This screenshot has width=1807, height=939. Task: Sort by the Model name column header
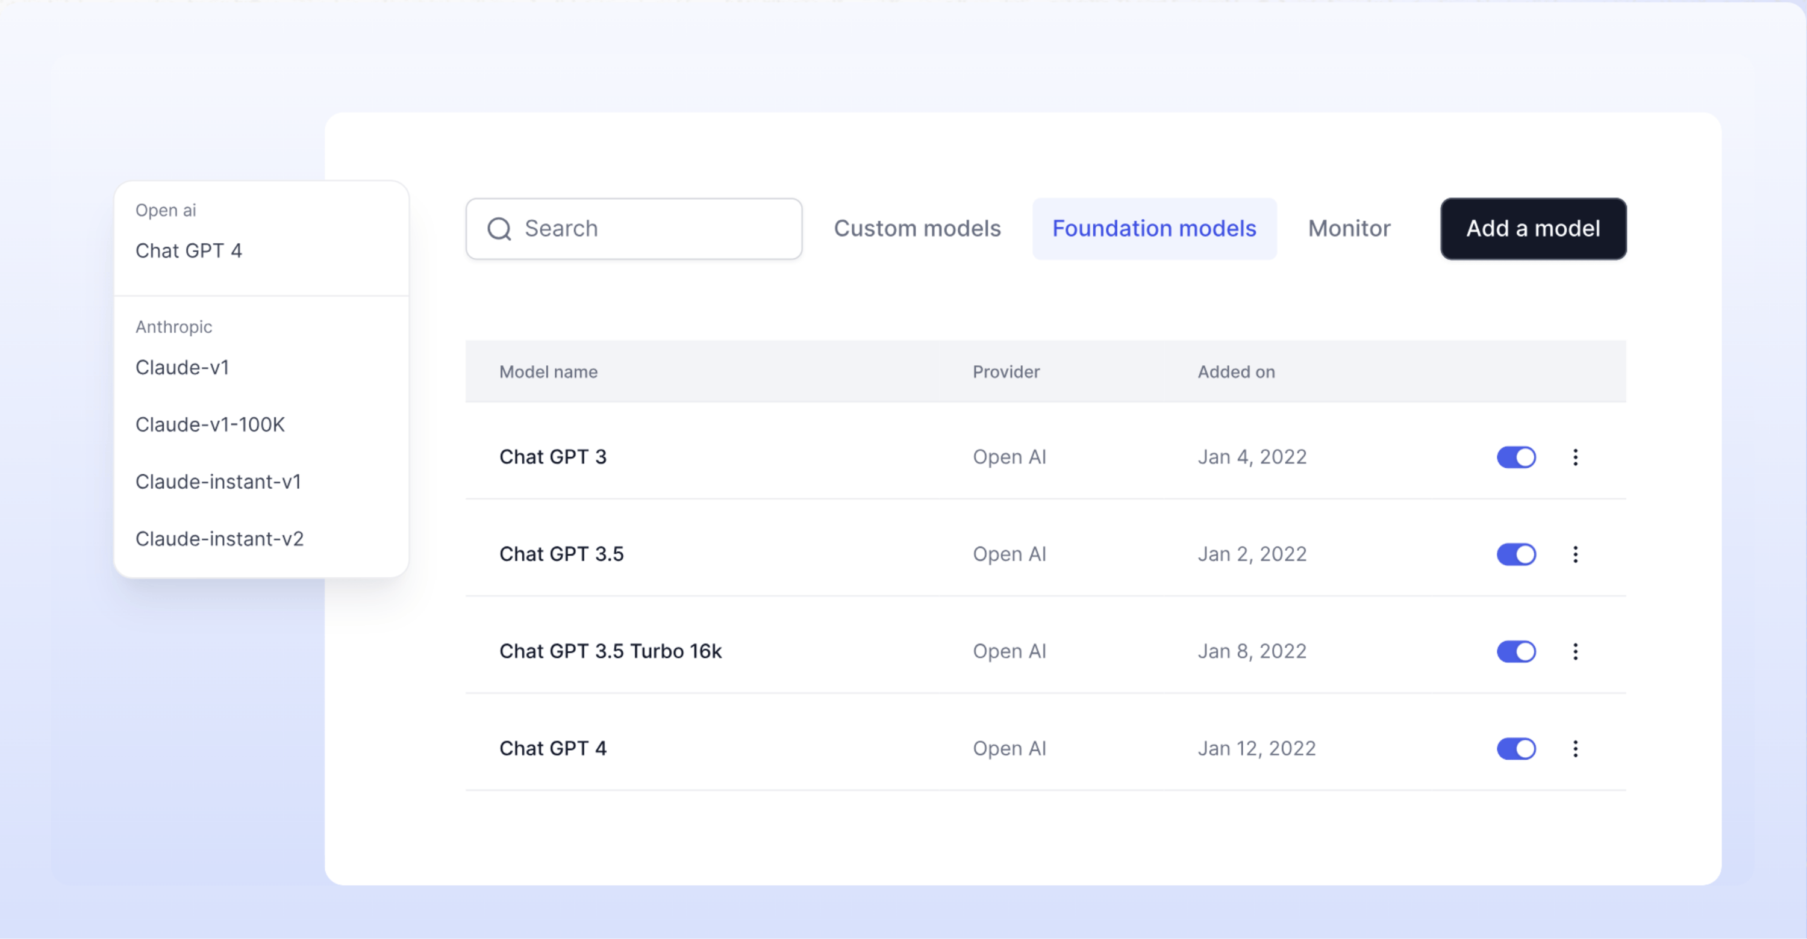click(549, 372)
